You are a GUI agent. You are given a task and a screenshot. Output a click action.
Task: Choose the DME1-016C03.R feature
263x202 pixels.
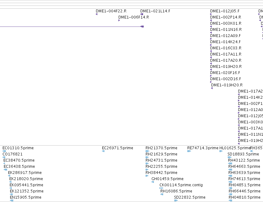pyautogui.click(x=226, y=48)
